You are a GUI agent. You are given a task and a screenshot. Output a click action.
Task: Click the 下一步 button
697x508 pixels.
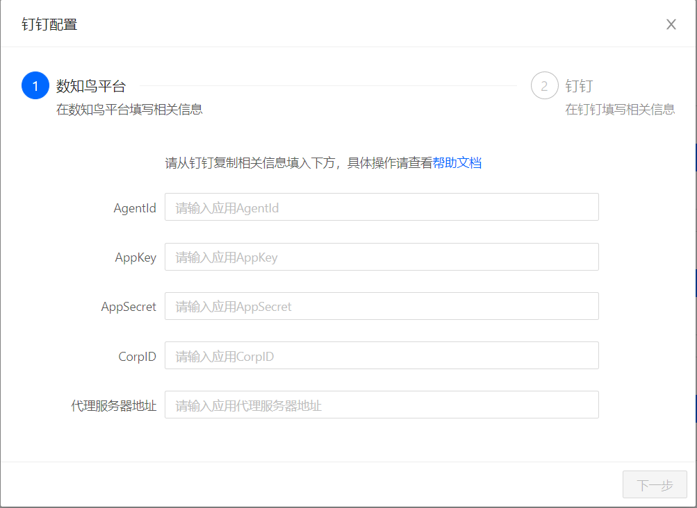(655, 484)
